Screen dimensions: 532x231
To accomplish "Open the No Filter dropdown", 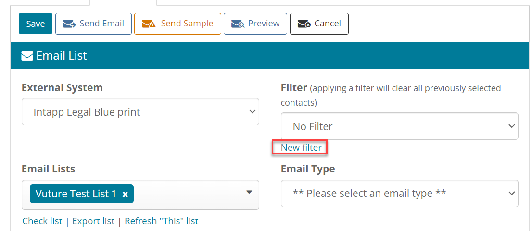I will 400,126.
